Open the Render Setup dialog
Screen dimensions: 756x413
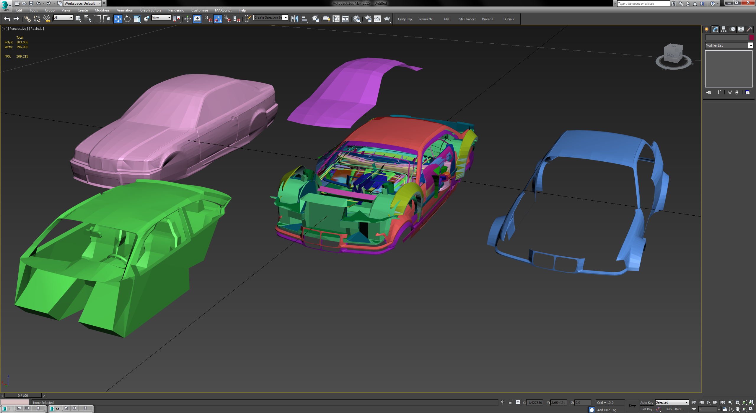(368, 19)
